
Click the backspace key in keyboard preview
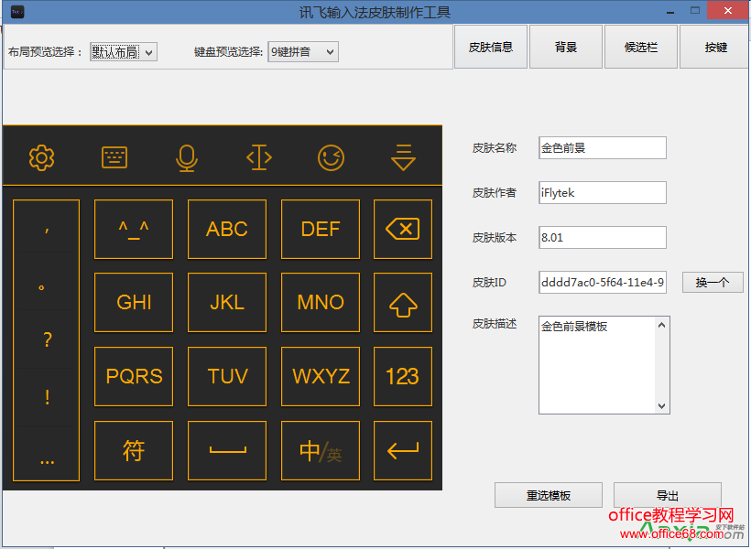(403, 229)
